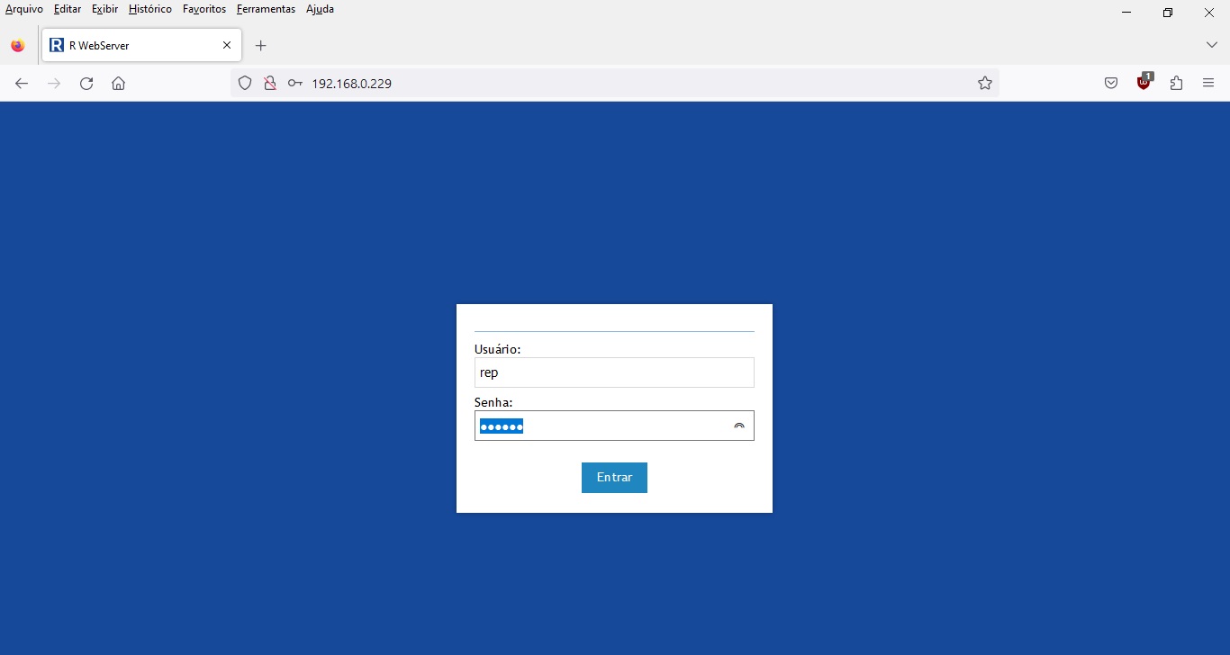This screenshot has width=1230, height=655.
Task: Open the Extensions puzzle icon
Action: tap(1176, 84)
